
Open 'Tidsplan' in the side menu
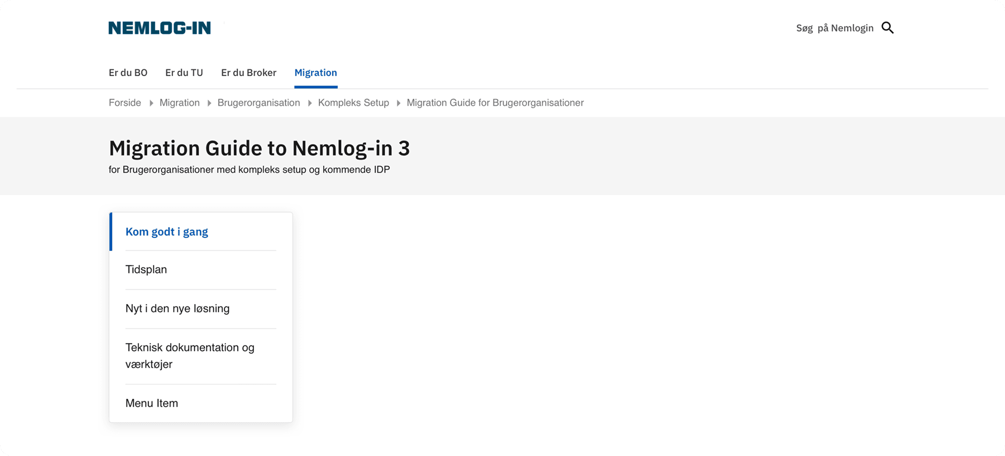pos(201,270)
